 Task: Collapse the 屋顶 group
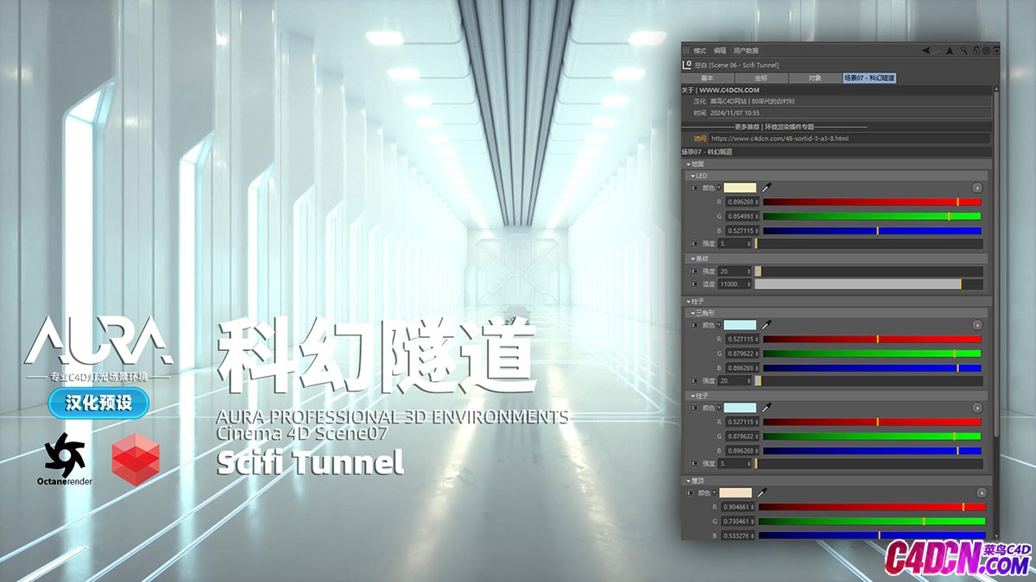click(689, 480)
